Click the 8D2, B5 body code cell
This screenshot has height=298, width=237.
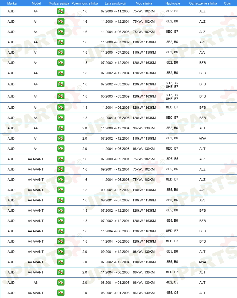172,11
